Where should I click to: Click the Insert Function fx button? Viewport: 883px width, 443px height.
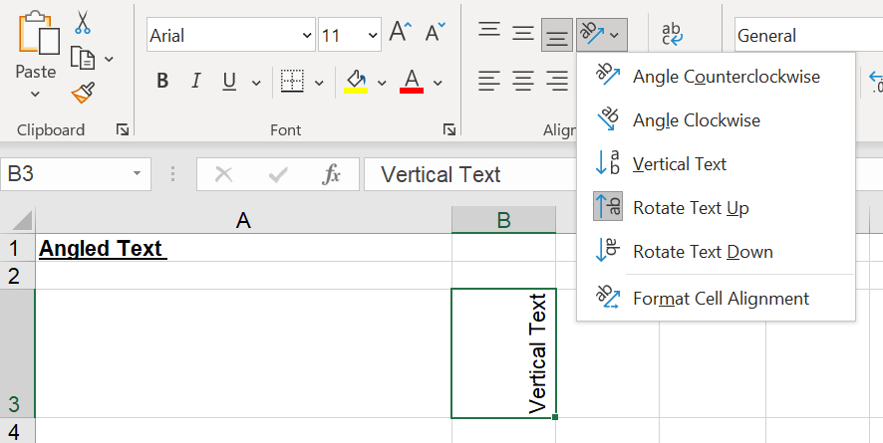point(331,175)
